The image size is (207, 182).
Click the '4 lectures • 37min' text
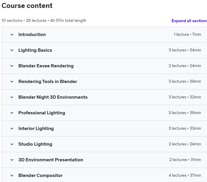185,175
